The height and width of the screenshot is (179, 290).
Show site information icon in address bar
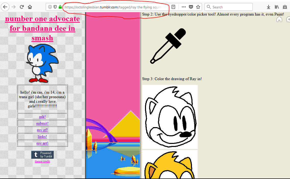(x=50, y=7)
